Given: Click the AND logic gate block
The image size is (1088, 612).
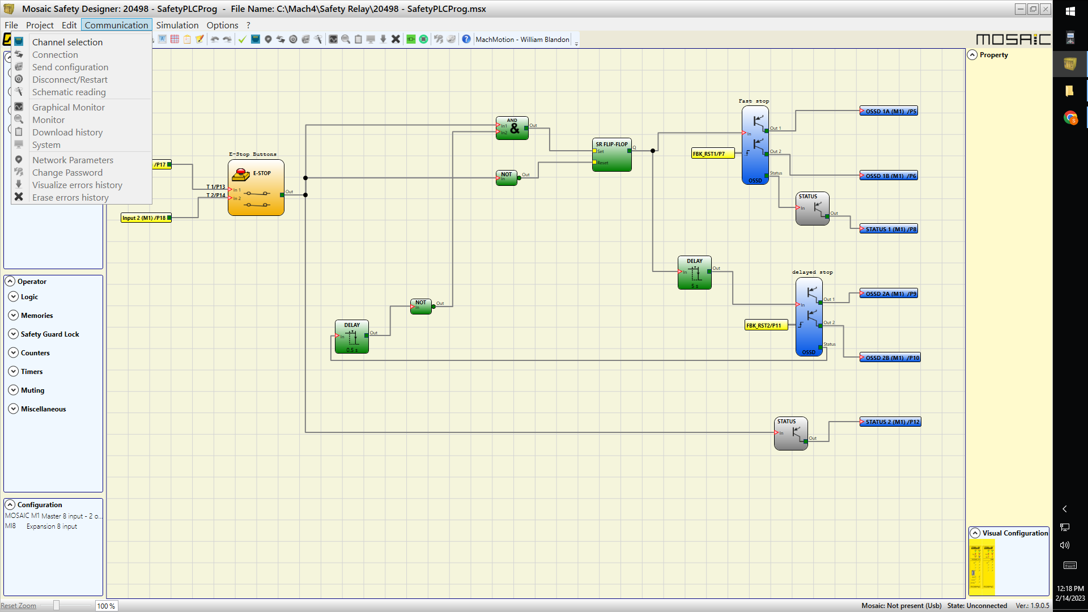Looking at the screenshot, I should [512, 128].
